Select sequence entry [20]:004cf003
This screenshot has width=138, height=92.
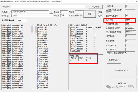(42, 70)
